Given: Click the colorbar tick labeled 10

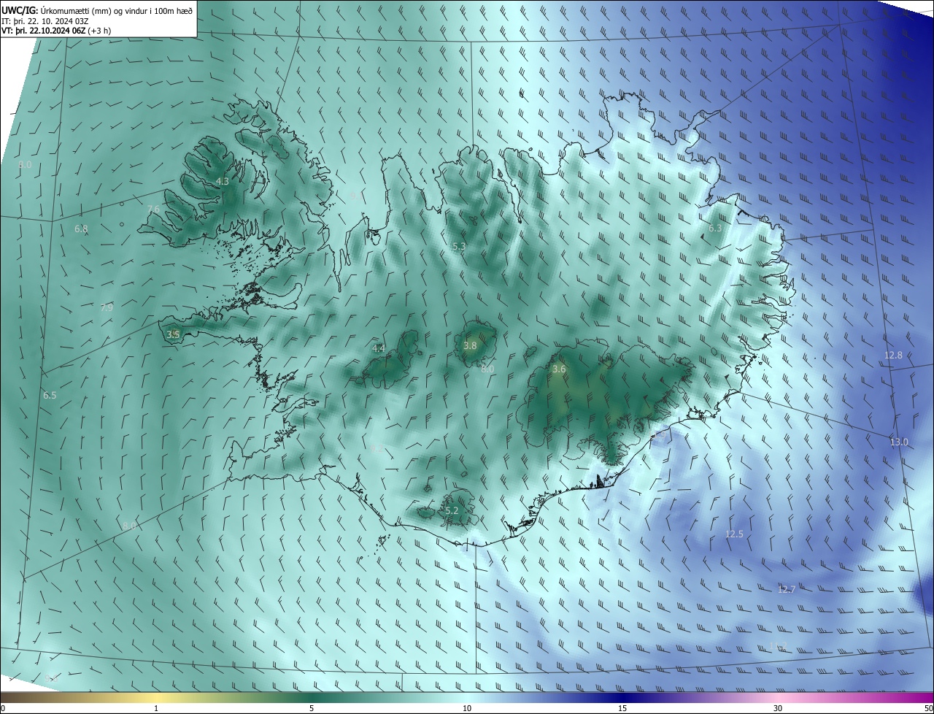Looking at the screenshot, I should [467, 708].
